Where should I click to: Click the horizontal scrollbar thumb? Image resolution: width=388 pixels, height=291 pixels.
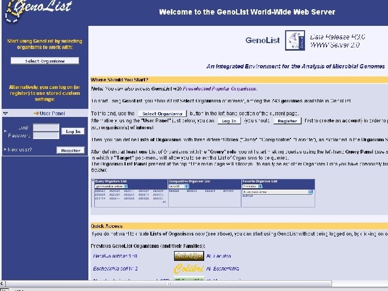(x=169, y=283)
